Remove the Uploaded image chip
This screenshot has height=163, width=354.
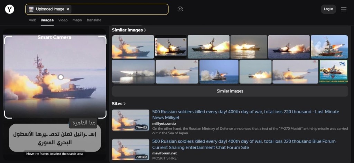pos(68,9)
